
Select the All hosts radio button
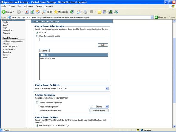click(37, 33)
